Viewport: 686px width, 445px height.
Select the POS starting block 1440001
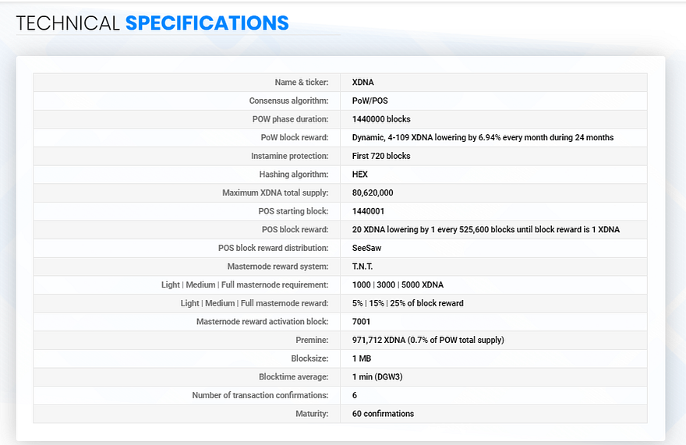tap(368, 211)
